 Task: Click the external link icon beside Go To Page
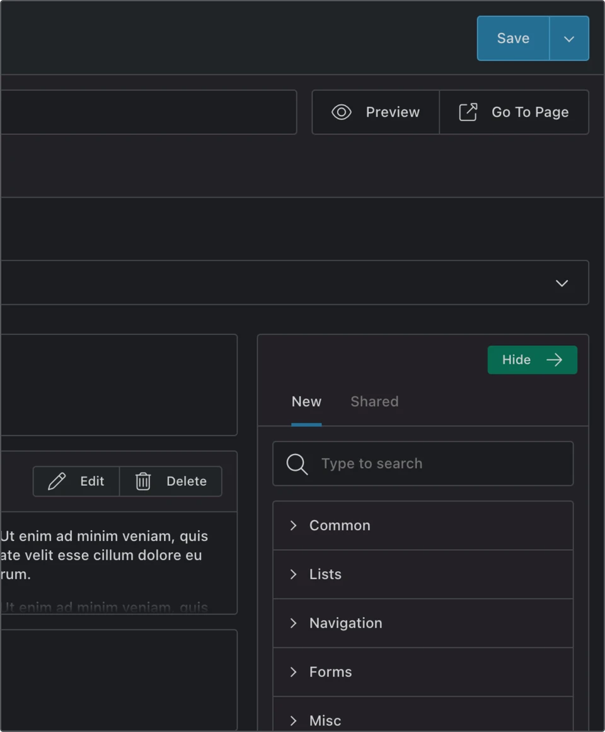click(x=468, y=112)
